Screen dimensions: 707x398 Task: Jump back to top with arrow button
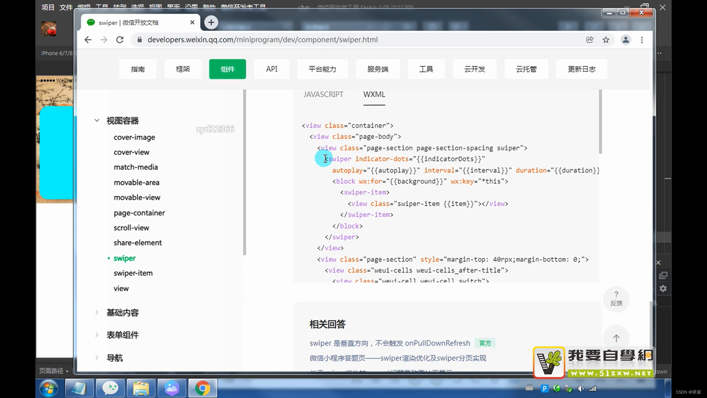[x=616, y=338]
